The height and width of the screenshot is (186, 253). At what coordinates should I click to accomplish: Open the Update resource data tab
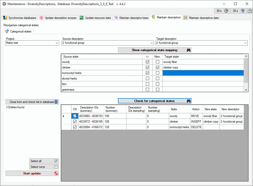point(95,18)
